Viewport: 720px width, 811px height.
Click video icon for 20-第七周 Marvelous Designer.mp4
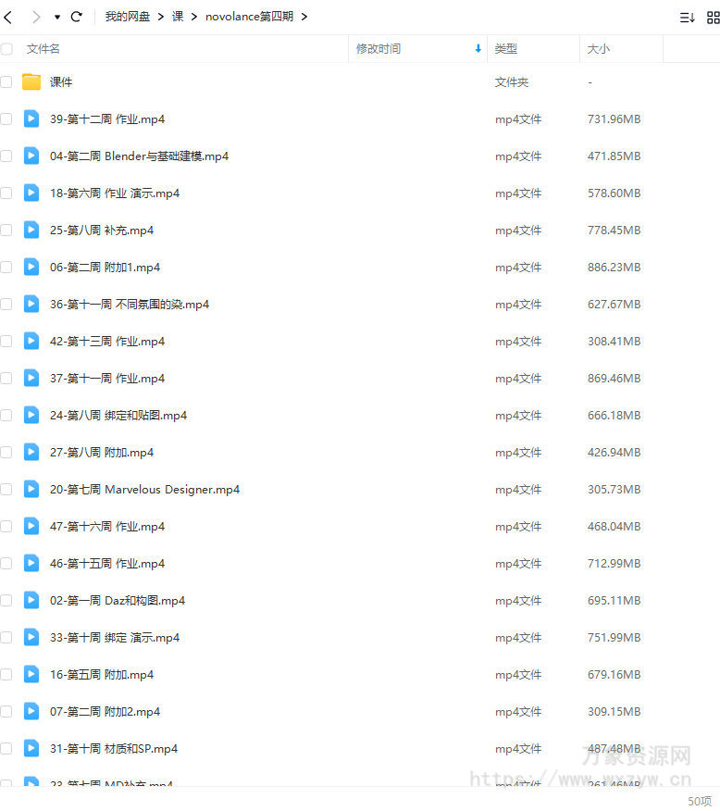31,489
